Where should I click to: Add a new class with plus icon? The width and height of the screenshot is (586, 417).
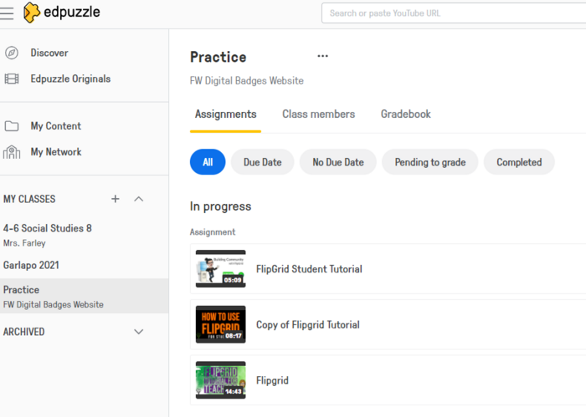point(116,199)
